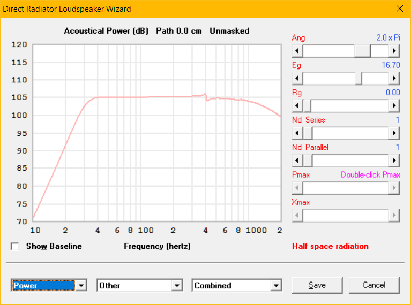411x305 pixels.
Task: Click the Nd Series label
Action: pyautogui.click(x=309, y=120)
